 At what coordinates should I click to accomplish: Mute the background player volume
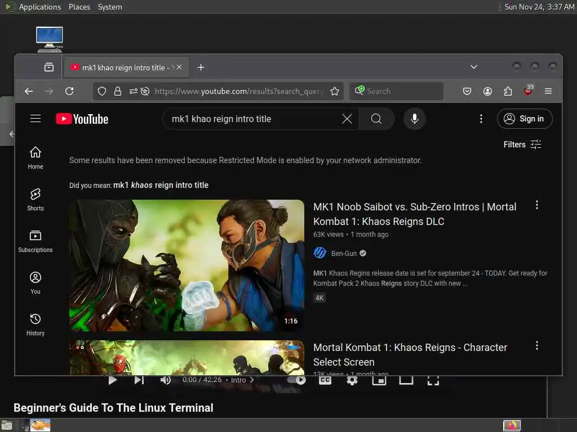coord(165,380)
